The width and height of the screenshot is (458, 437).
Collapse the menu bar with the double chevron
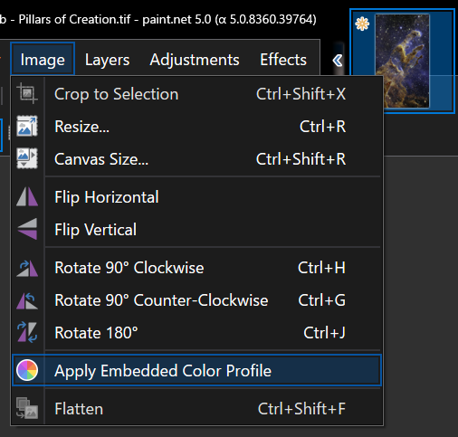tap(338, 61)
